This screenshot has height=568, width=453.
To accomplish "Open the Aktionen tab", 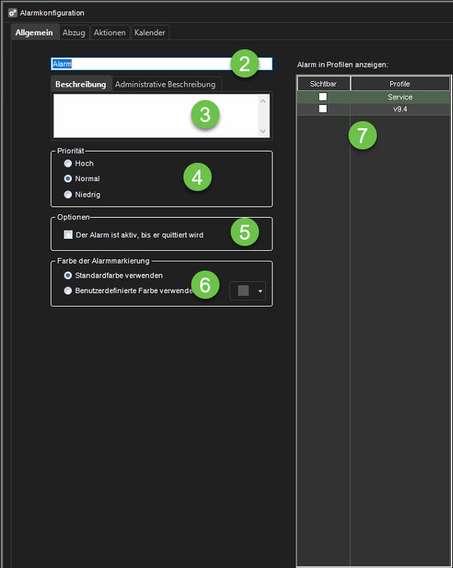I will point(110,32).
